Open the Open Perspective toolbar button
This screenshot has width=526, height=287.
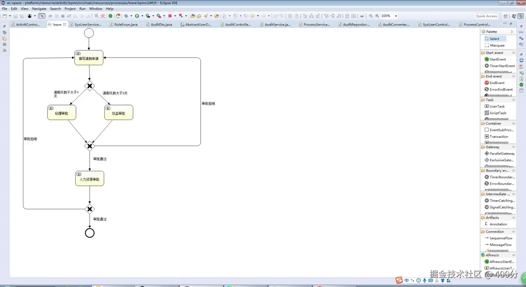[x=506, y=16]
